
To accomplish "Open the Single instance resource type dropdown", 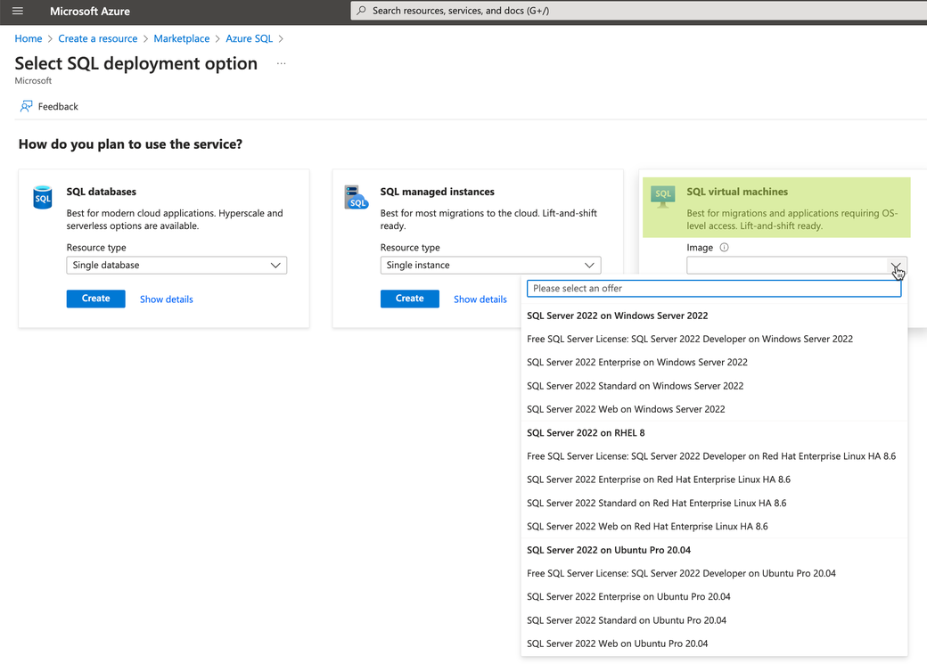I will coord(491,265).
